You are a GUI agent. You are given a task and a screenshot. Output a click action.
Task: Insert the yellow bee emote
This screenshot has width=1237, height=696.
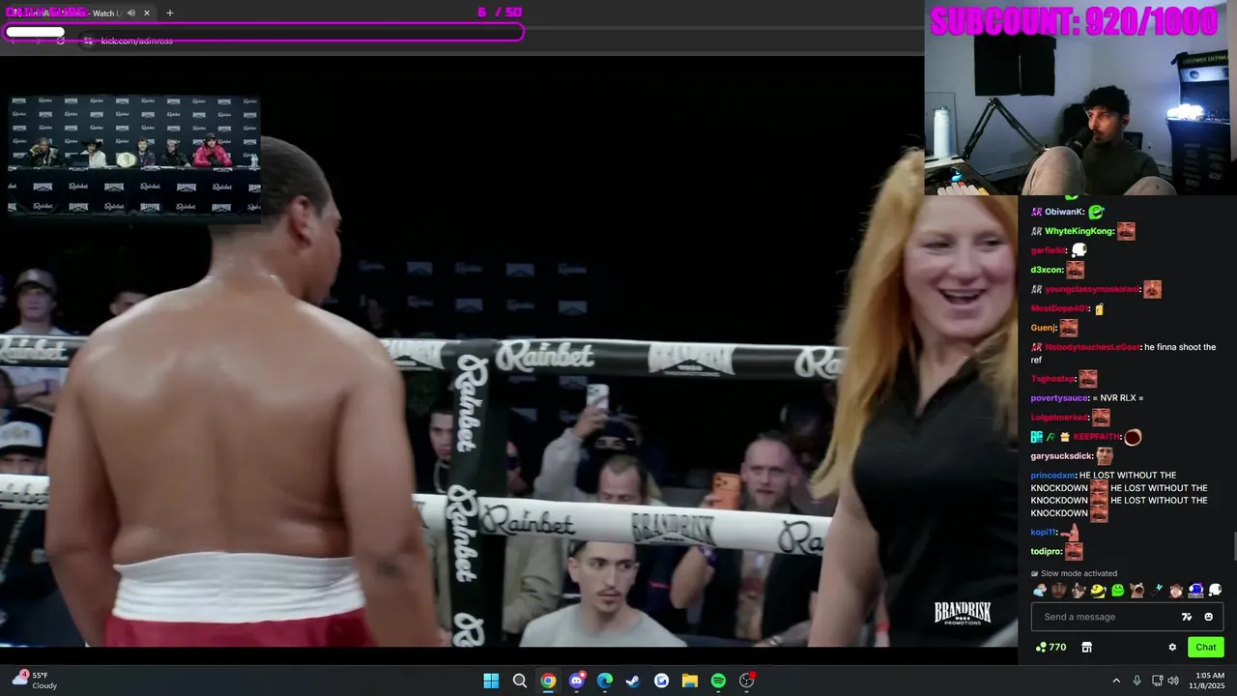(1099, 590)
